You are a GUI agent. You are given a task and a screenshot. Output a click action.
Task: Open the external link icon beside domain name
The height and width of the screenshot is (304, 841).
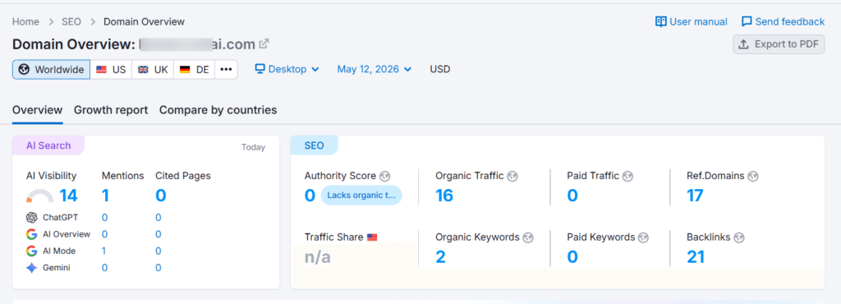pos(264,44)
